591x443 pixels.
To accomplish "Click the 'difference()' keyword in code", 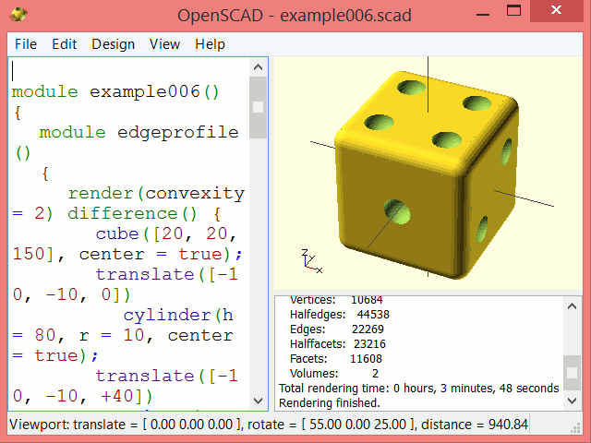I will point(132,213).
